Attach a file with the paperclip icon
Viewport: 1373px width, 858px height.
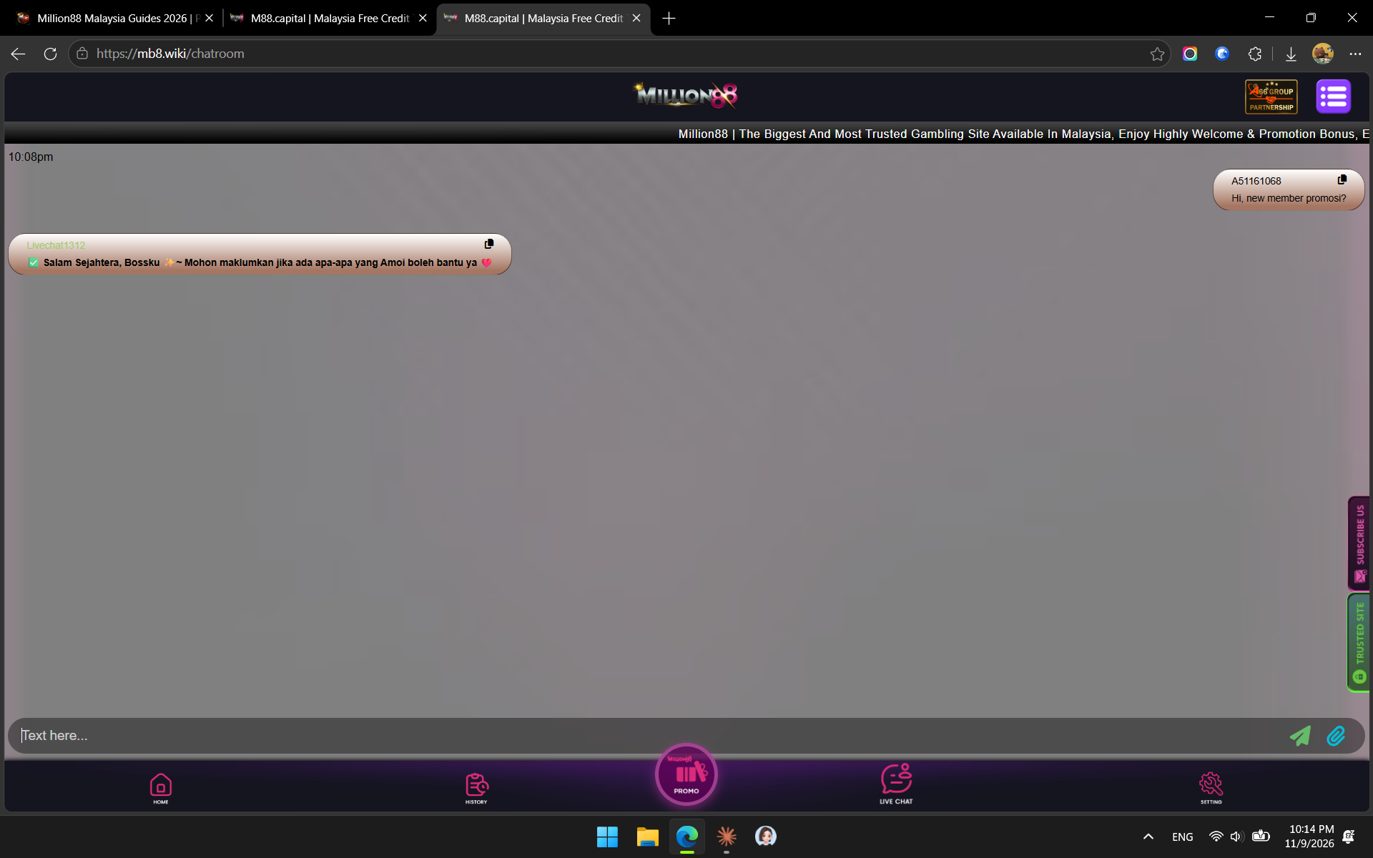[1336, 736]
